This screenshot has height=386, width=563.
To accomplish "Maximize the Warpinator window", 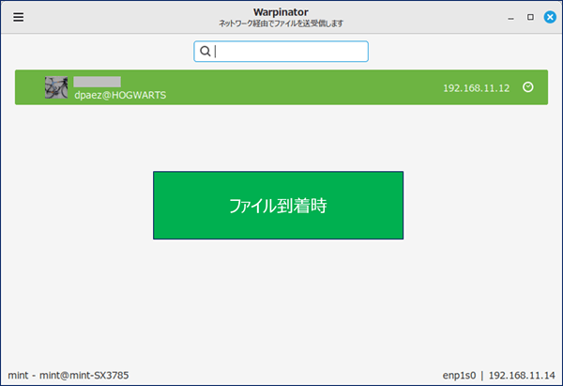I will point(530,17).
